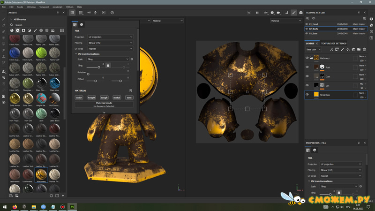Open the grid view options icon with arrow
The width and height of the screenshot is (375, 211).
pos(81,13)
